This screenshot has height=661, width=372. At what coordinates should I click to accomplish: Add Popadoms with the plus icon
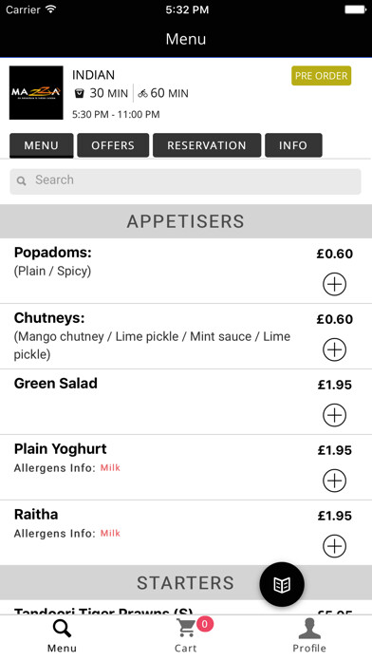(x=334, y=284)
